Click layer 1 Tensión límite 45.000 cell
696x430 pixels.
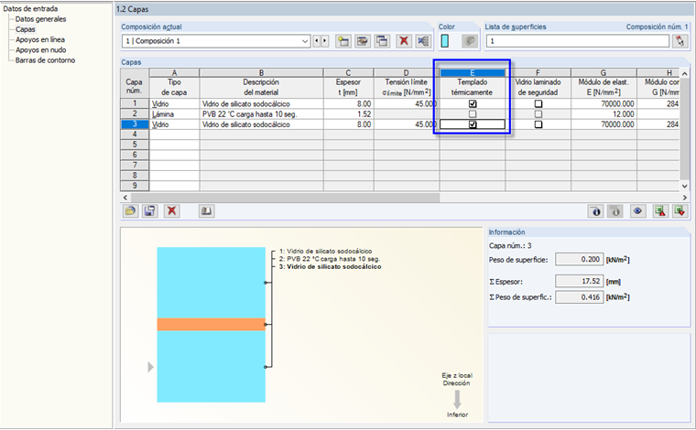(406, 103)
